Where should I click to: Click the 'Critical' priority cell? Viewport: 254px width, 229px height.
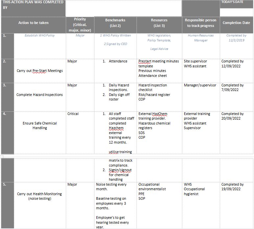[x=73, y=114]
